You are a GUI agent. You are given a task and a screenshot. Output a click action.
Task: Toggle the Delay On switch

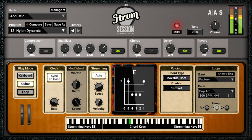click(185, 51)
